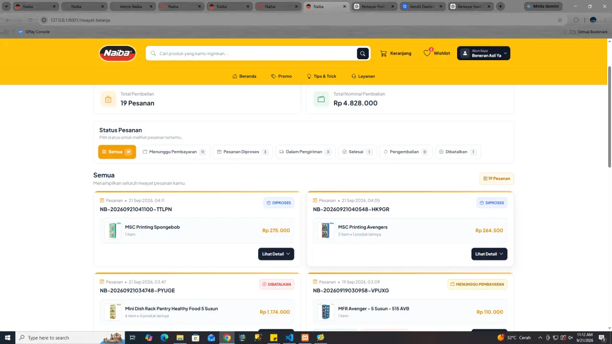Viewport: 612px width, 344px height.
Task: Switch to Xendit Dashboard browser tab
Action: tap(421, 7)
